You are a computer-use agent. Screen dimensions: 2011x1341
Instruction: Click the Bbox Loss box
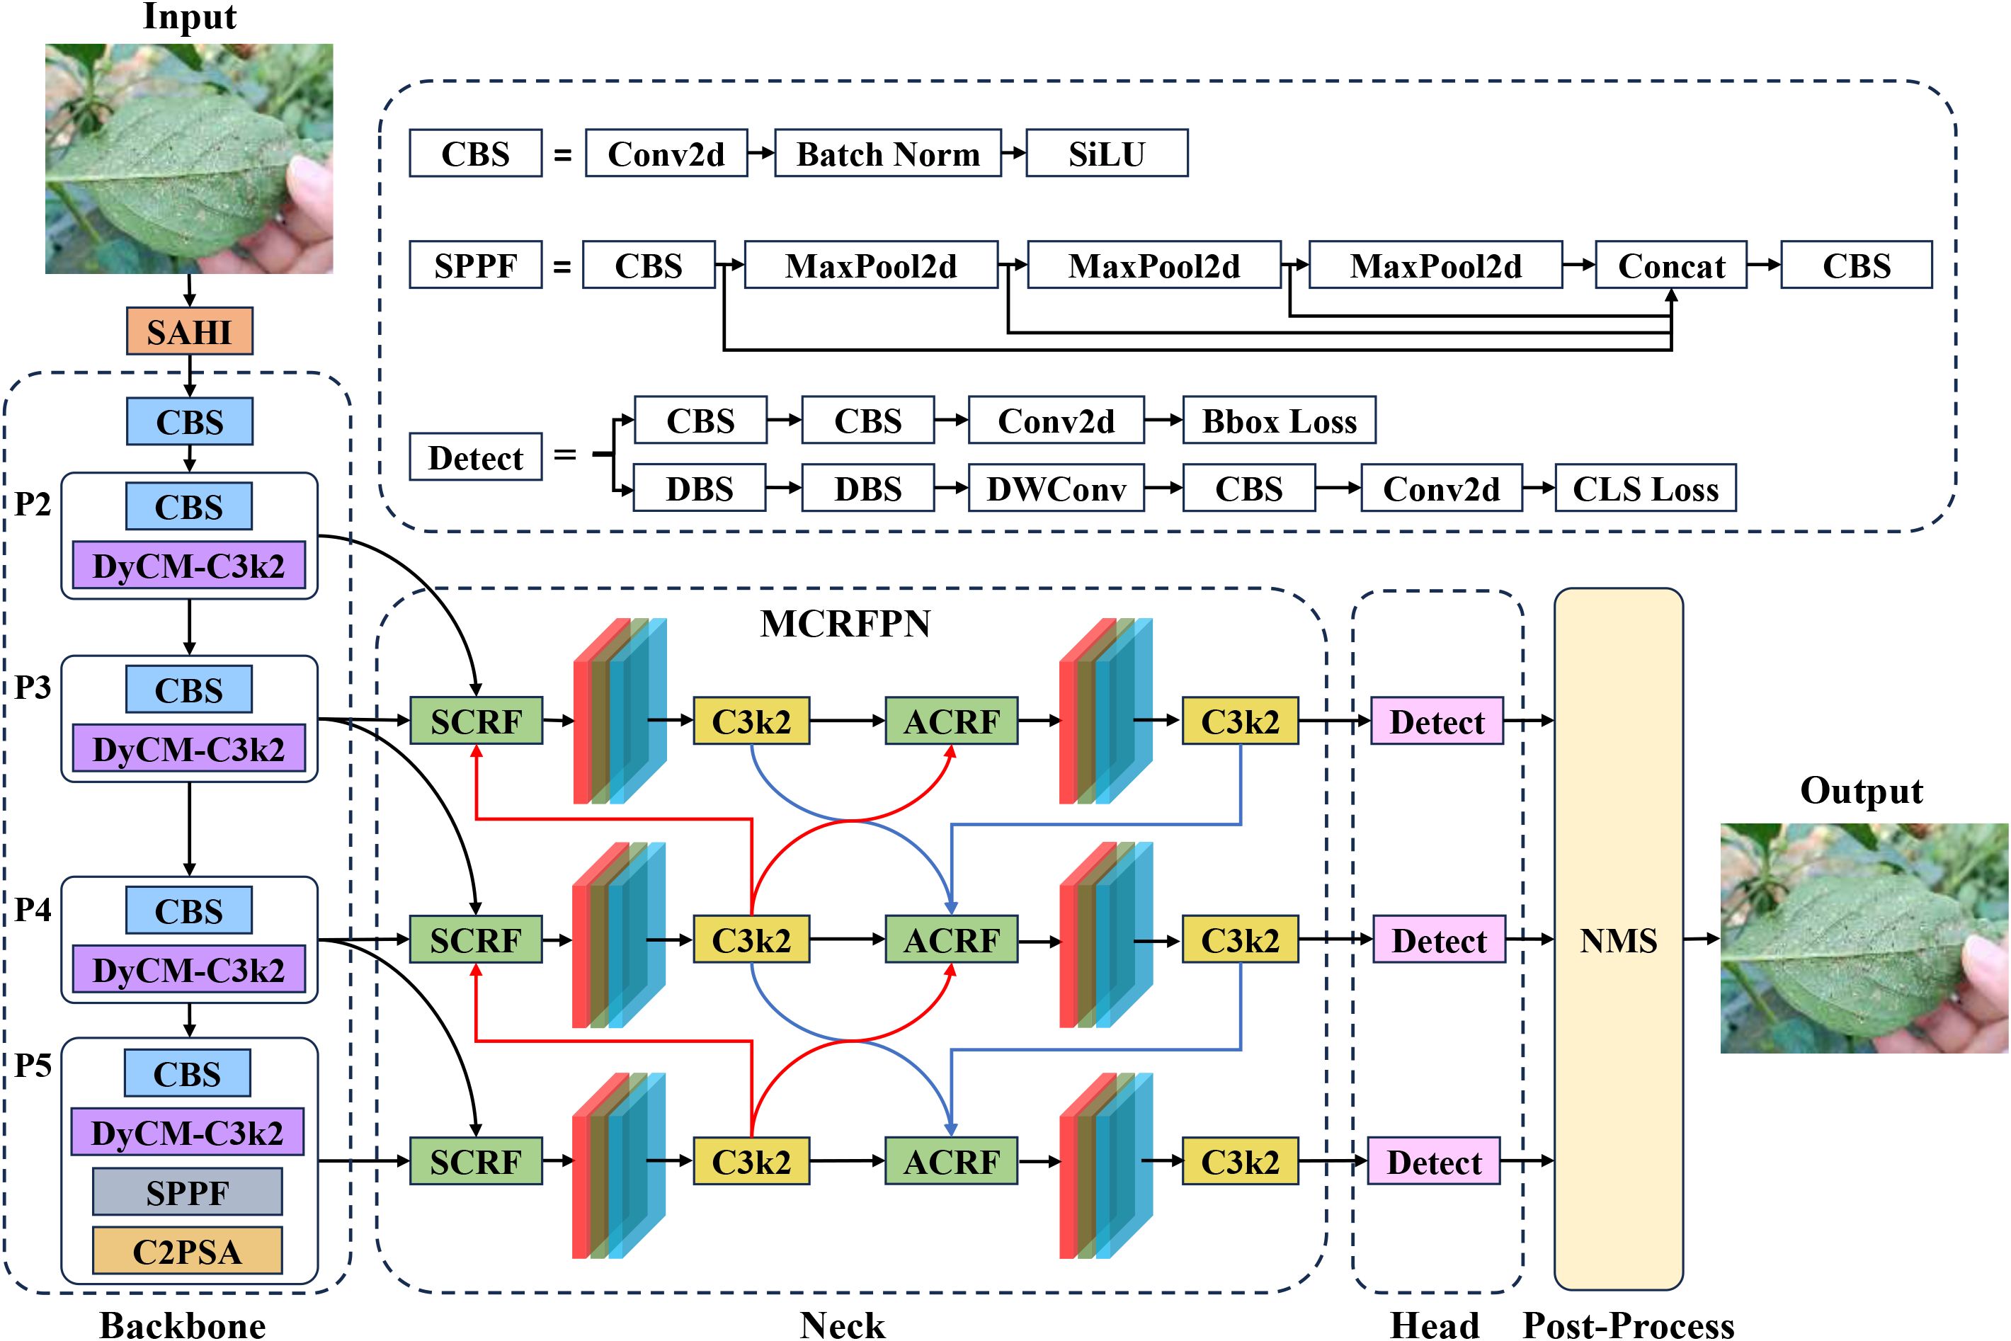click(1279, 420)
